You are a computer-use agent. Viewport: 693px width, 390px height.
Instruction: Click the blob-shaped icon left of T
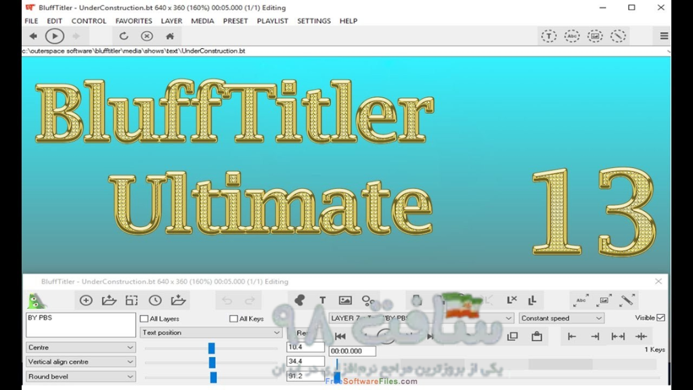click(300, 301)
